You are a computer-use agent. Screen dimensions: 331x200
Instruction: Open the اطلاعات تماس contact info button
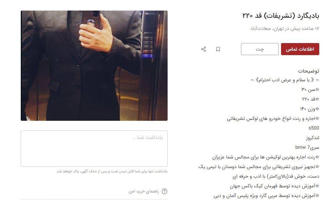(300, 49)
